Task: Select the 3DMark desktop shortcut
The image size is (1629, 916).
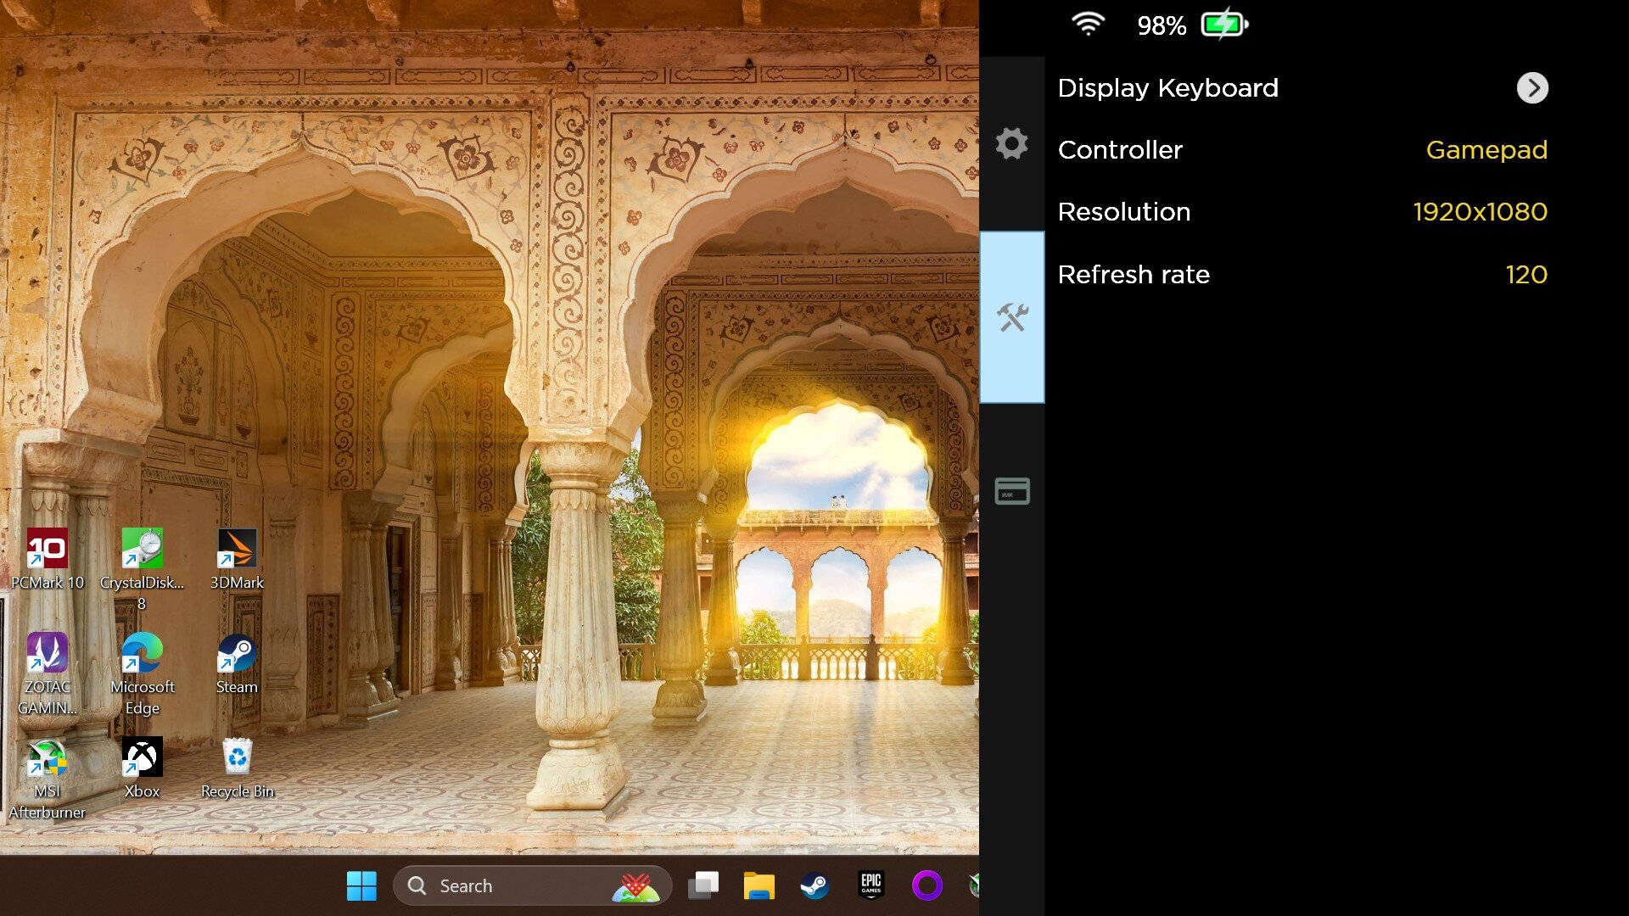Action: coord(237,559)
